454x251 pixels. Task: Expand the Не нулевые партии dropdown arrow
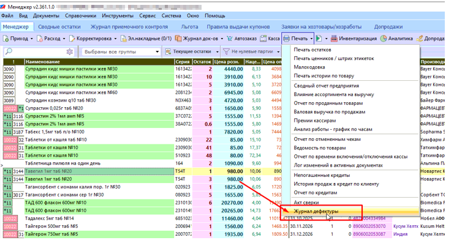click(x=278, y=52)
